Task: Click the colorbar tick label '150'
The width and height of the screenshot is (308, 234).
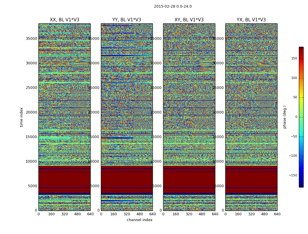Action: point(294,58)
